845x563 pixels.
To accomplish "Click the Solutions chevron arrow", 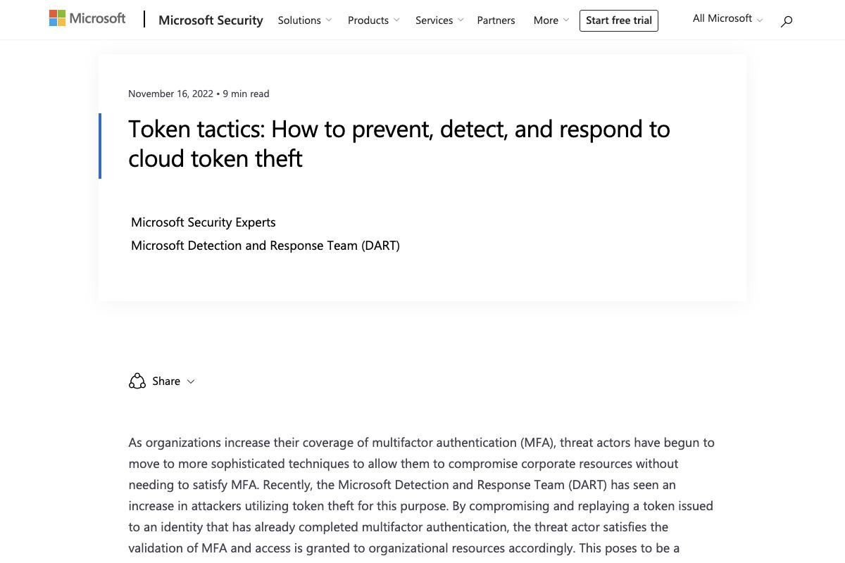I will click(329, 20).
